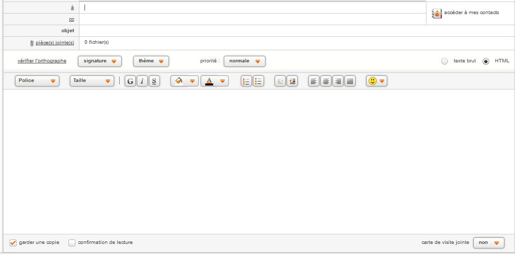Justify the text

pyautogui.click(x=350, y=81)
